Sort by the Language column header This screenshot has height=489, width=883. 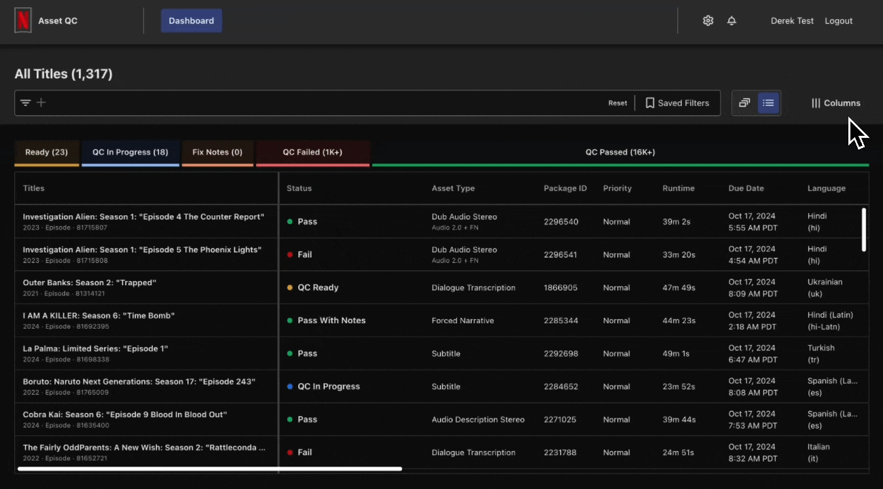827,188
